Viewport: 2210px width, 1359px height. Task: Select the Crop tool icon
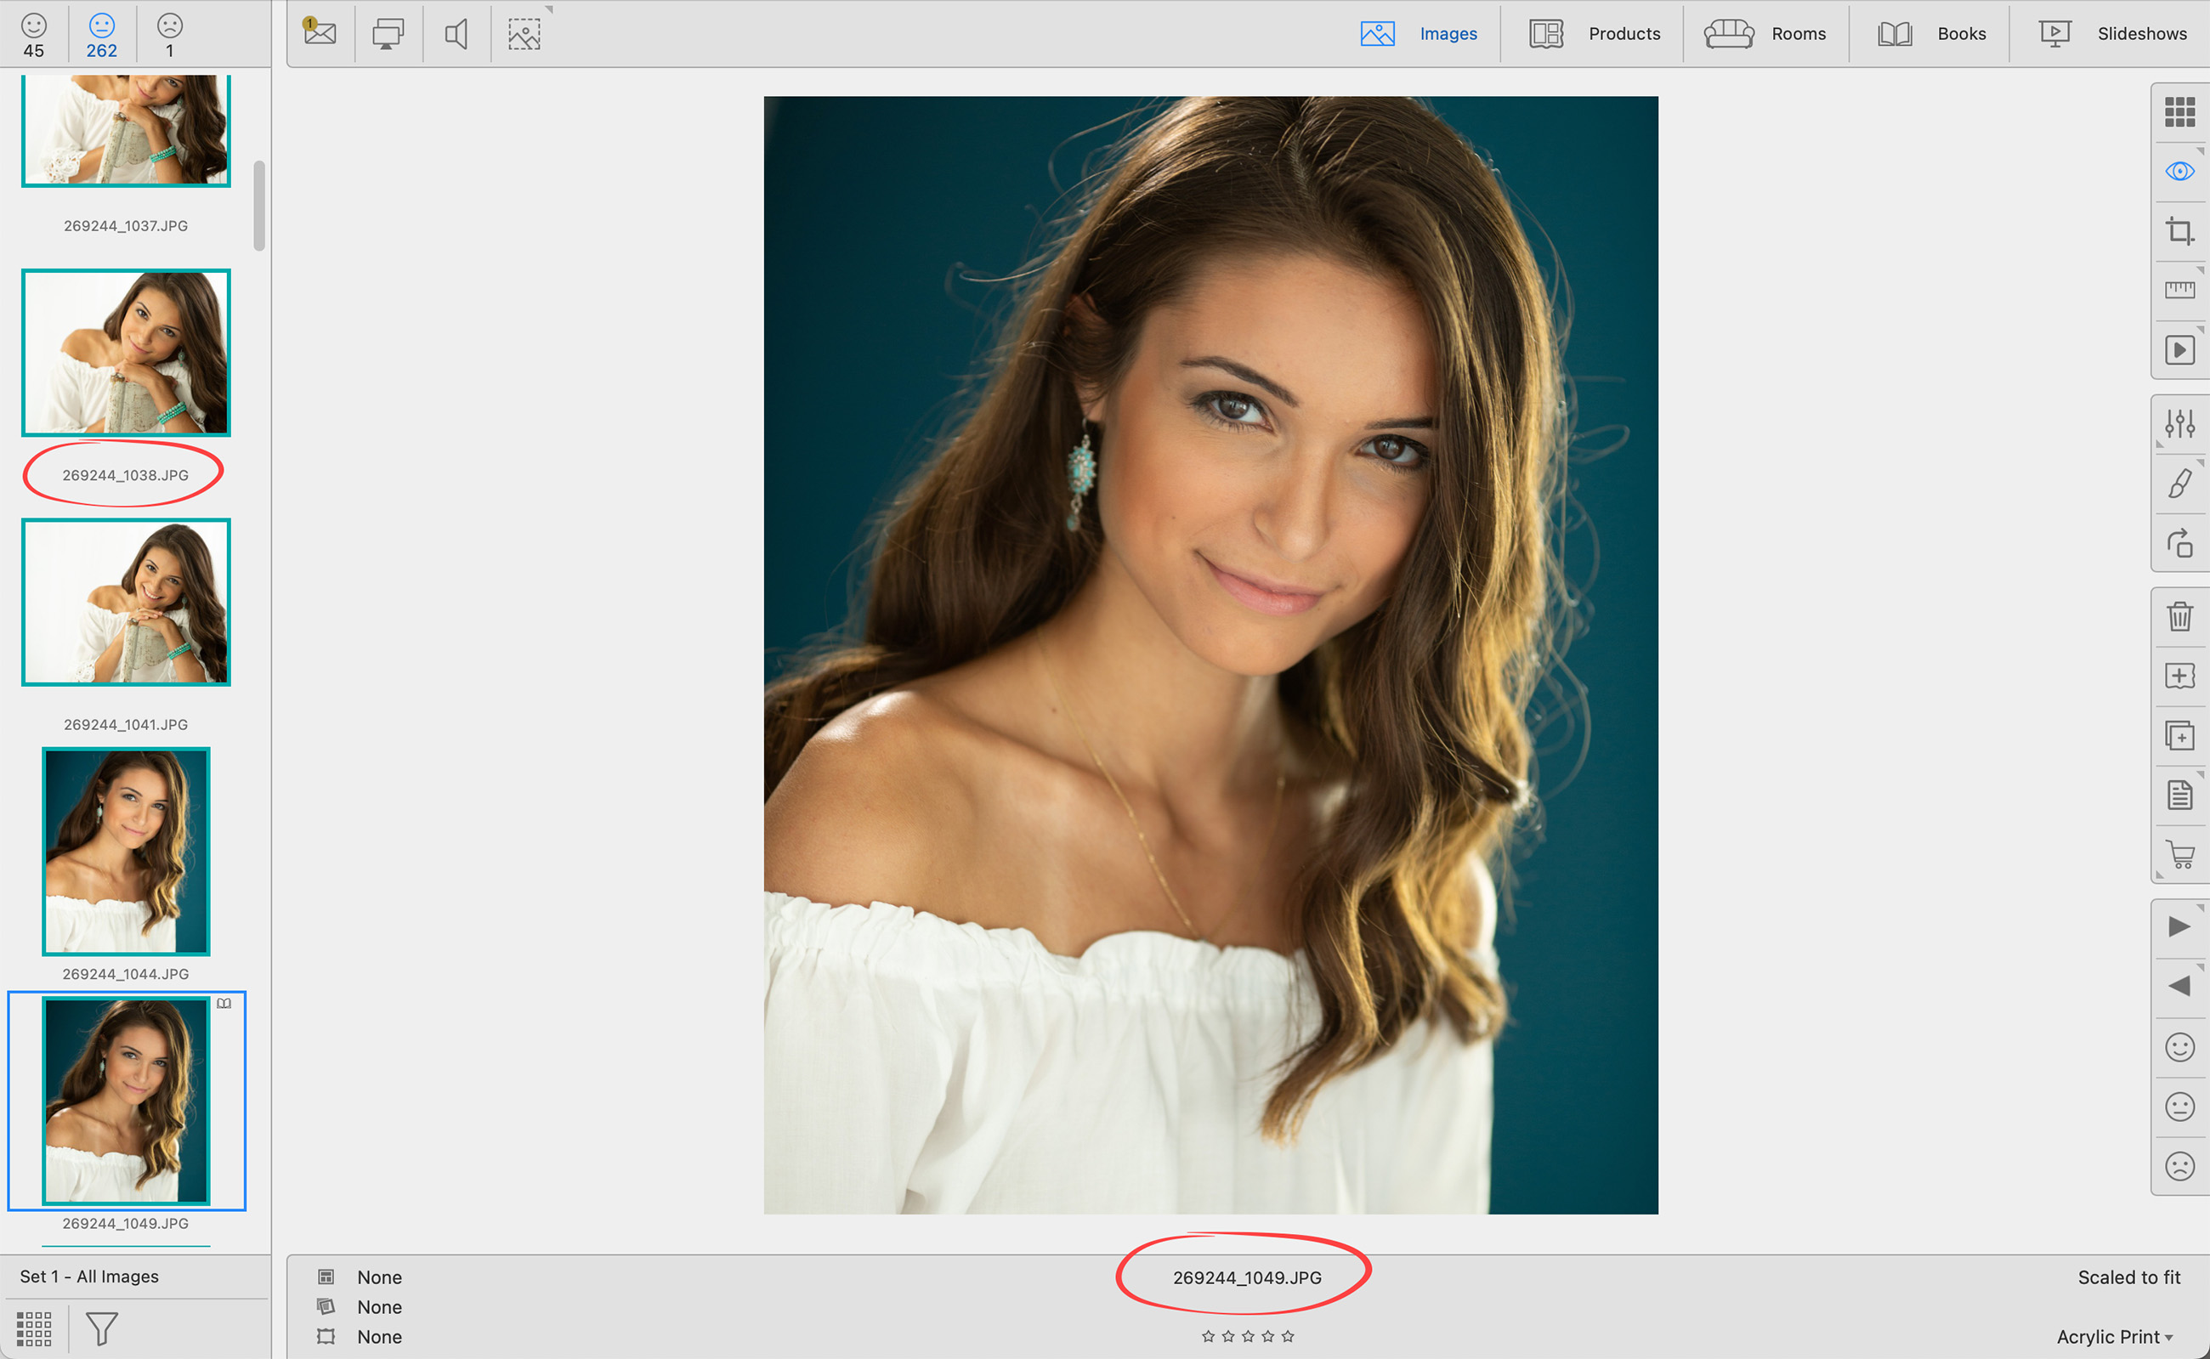click(2179, 231)
